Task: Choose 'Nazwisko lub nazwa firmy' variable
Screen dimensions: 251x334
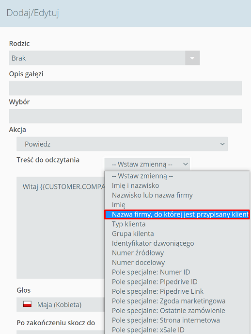Action: coord(177,195)
